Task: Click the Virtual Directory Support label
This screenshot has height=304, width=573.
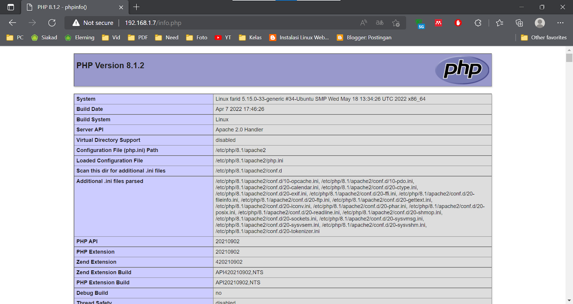Action: pyautogui.click(x=108, y=140)
